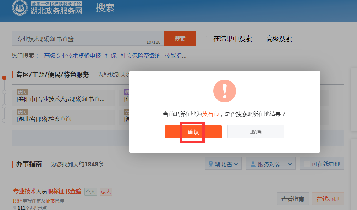Click the 个人 tag on first result
Viewport: 357px width, 210px height.
click(90, 192)
